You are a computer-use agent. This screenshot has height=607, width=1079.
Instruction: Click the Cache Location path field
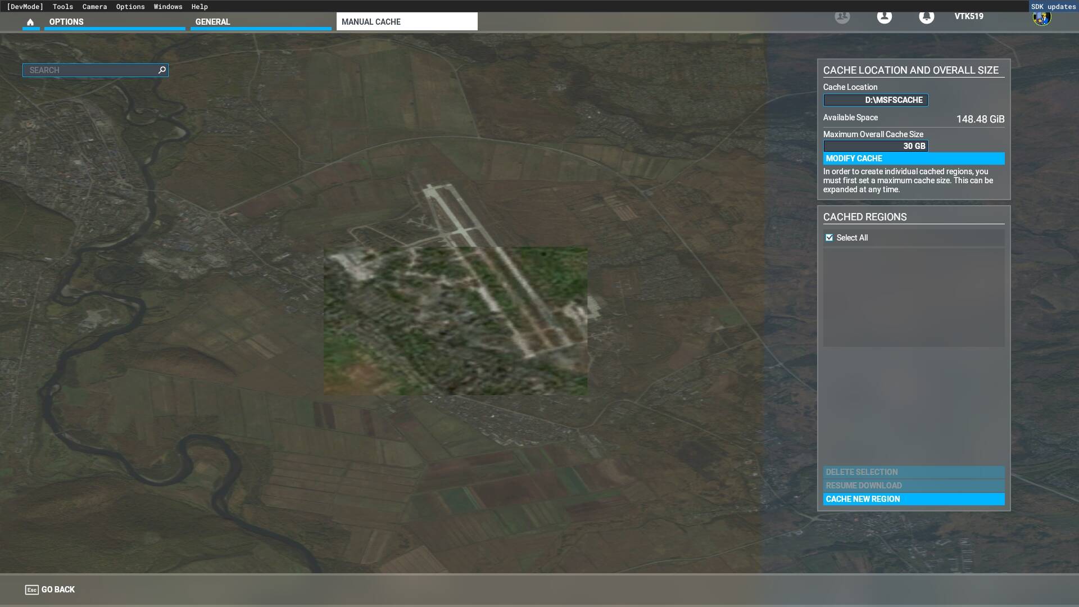(x=876, y=100)
